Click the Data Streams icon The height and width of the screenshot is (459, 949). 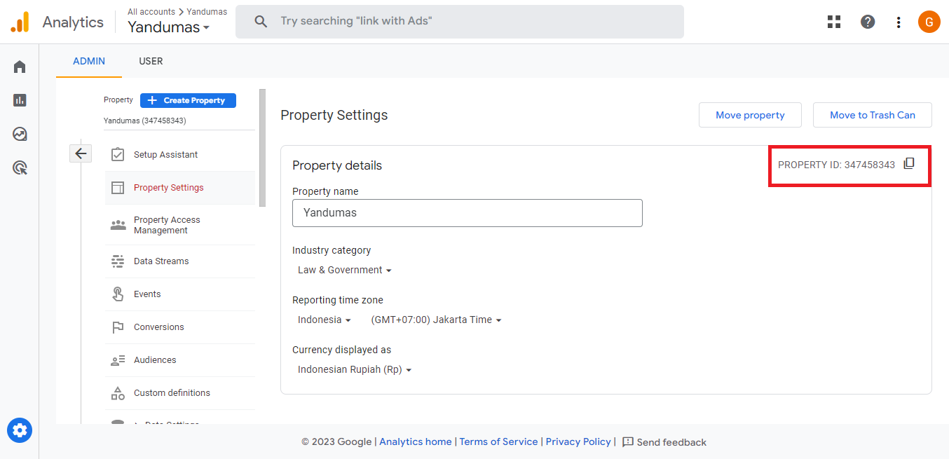[118, 261]
